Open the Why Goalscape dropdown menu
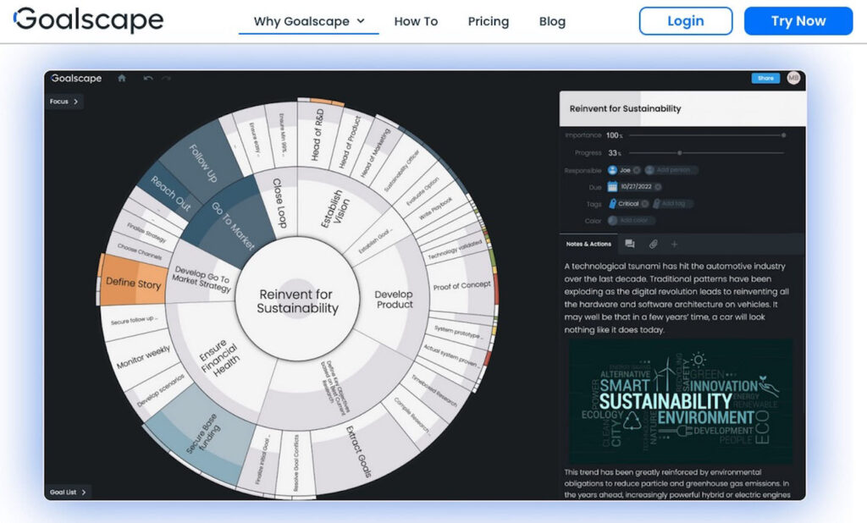This screenshot has height=523, width=867. 309,21
